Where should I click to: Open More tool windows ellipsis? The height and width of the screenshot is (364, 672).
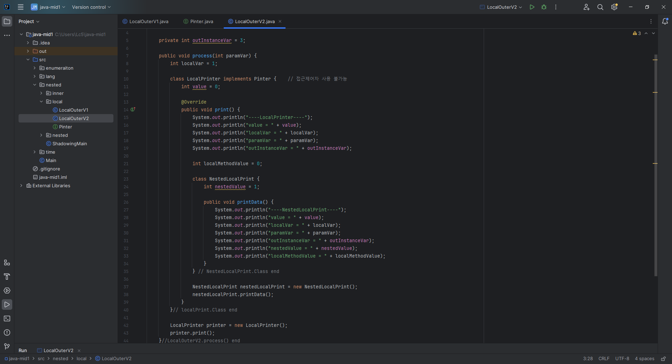[7, 35]
